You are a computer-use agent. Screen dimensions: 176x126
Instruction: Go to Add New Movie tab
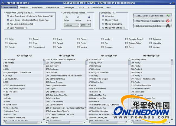coord(53,7)
